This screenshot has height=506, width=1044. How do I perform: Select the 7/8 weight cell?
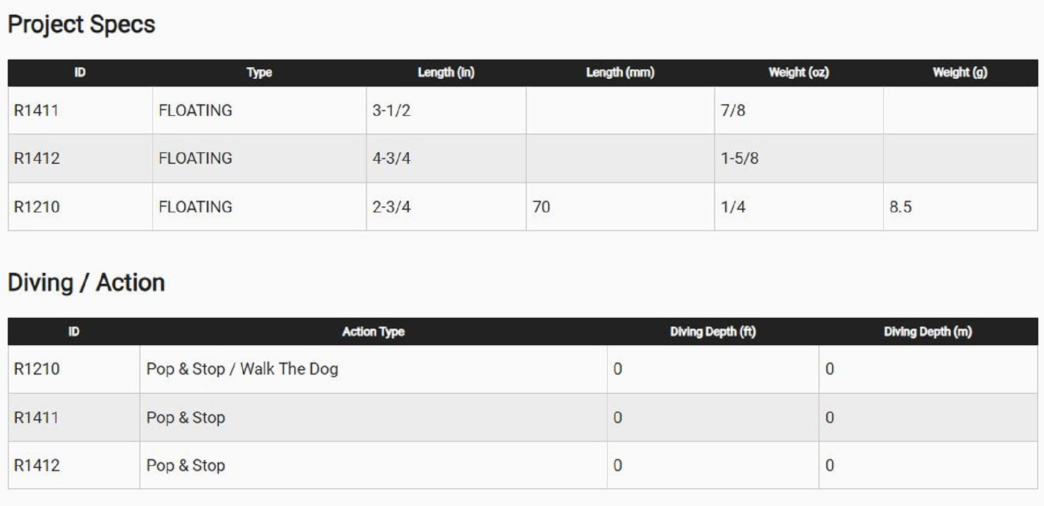tap(733, 111)
